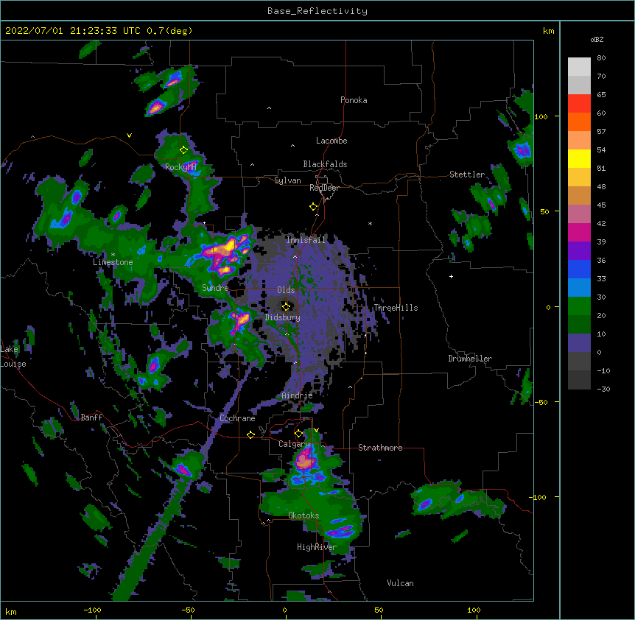This screenshot has height=620, width=635.
Task: Click the red 65 dBZ legend swatch
Action: (x=579, y=104)
